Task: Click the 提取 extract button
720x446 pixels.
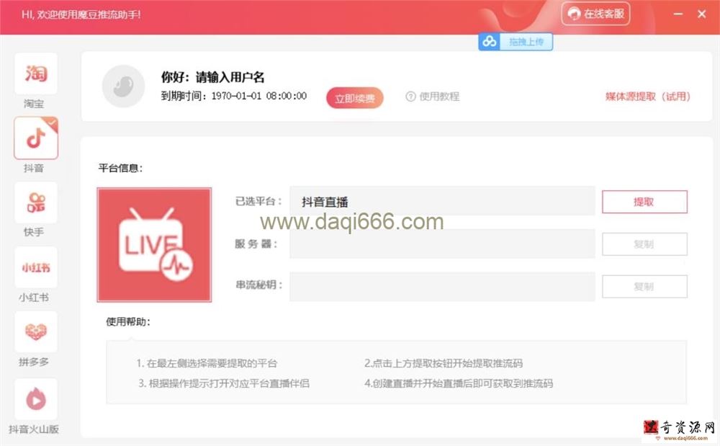Action: click(x=644, y=202)
